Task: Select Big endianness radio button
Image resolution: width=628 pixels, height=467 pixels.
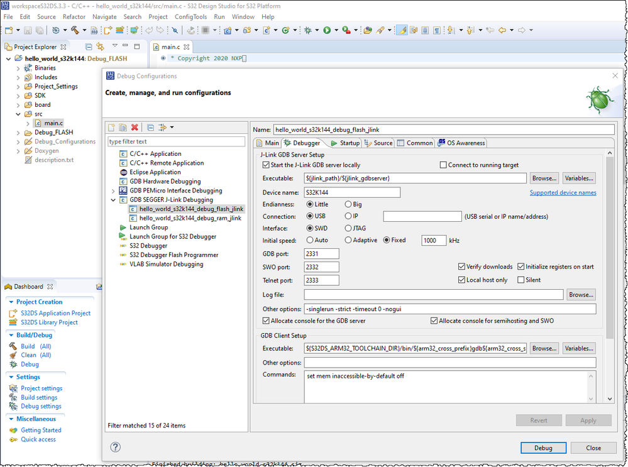Action: tap(348, 204)
